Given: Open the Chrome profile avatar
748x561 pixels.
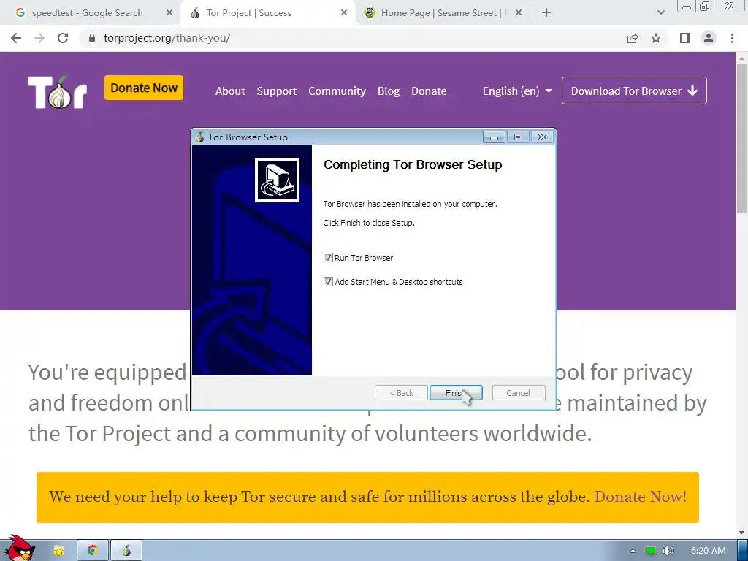Looking at the screenshot, I should pos(709,38).
